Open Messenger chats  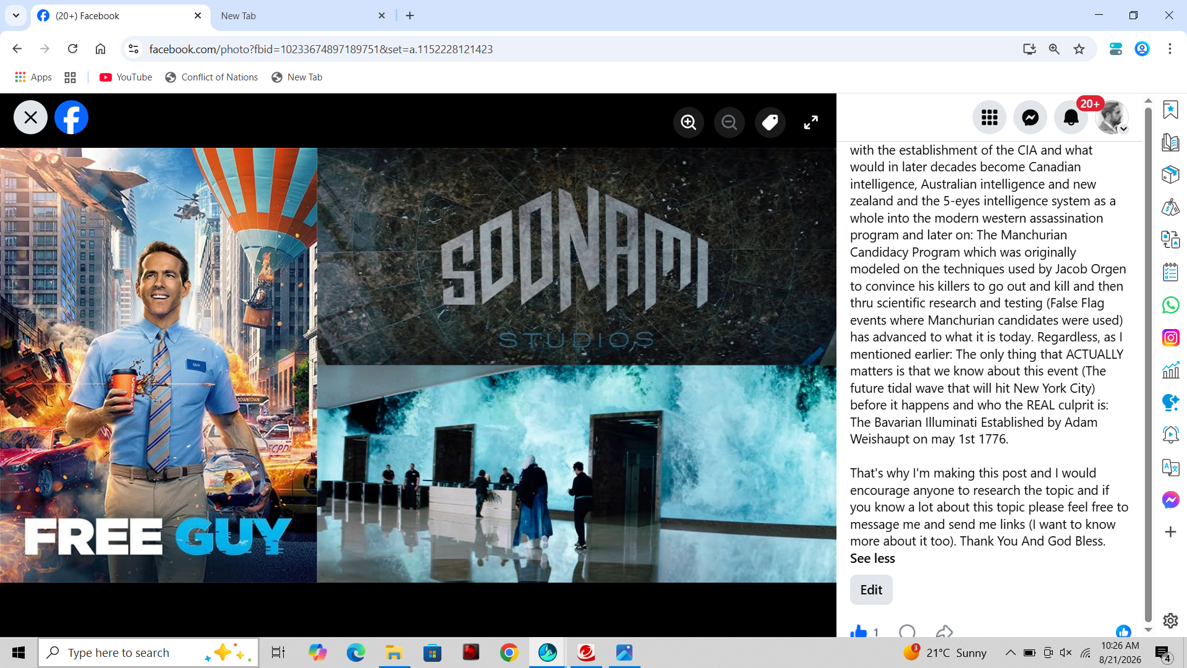[1030, 118]
